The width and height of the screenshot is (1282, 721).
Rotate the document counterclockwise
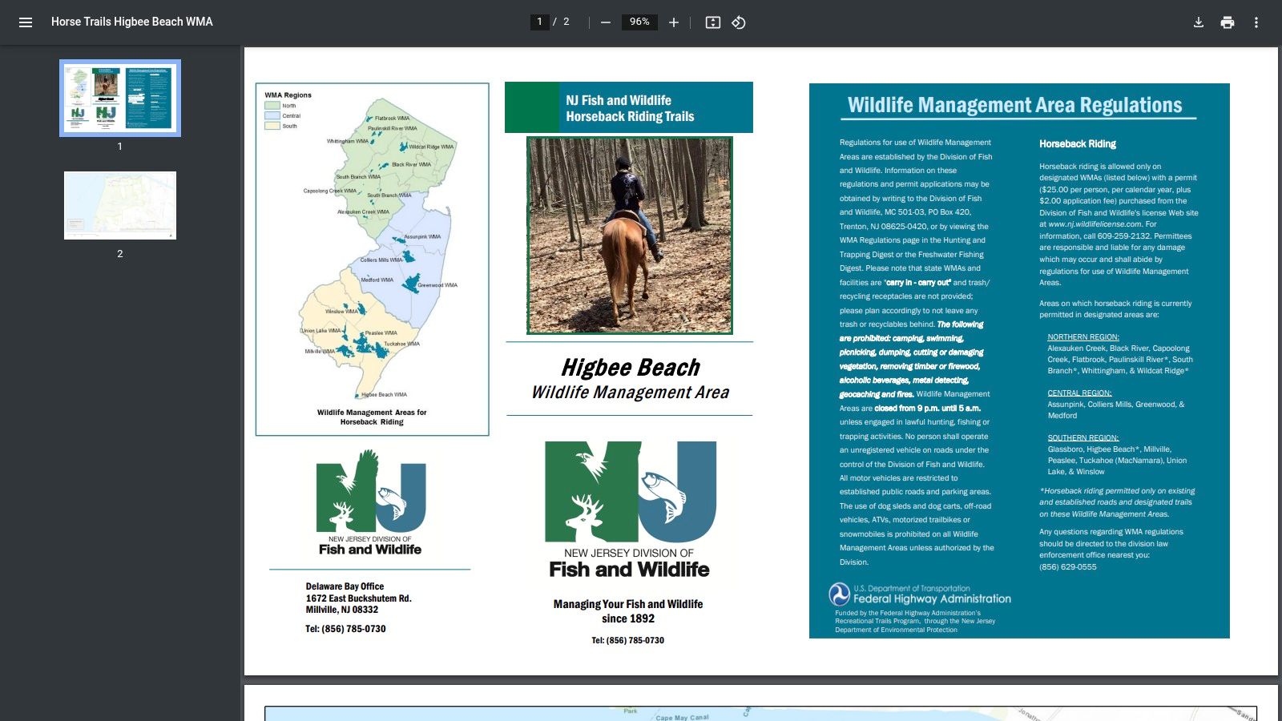point(739,22)
